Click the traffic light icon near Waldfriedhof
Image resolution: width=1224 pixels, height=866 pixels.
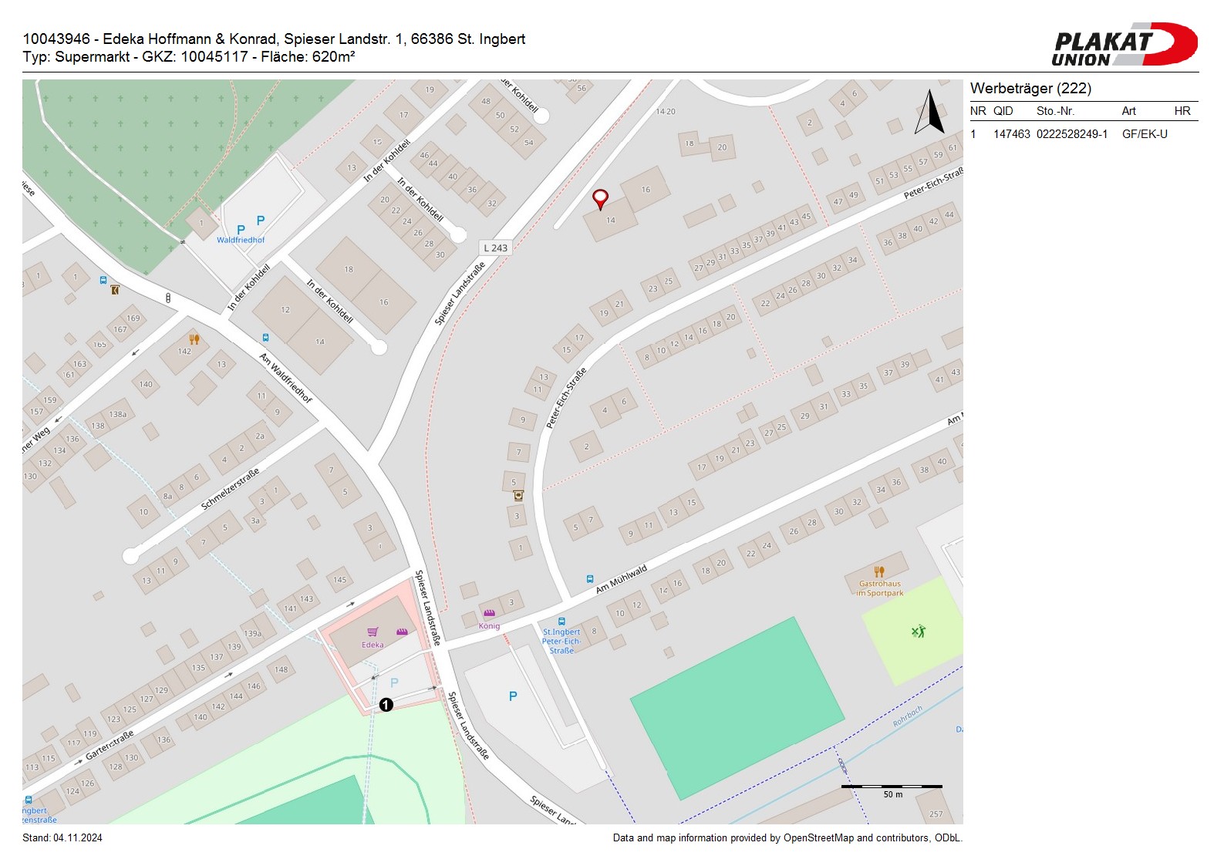[168, 298]
